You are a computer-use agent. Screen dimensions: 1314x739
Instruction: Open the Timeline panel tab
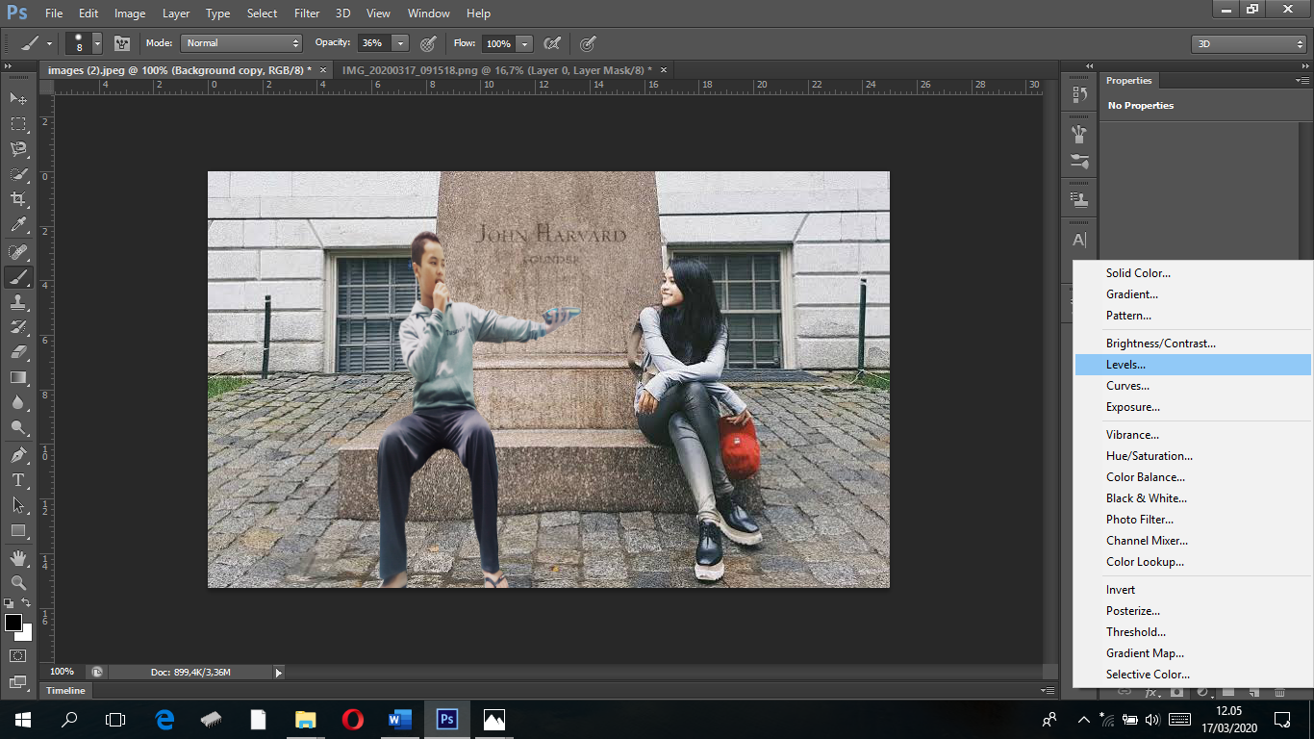click(66, 691)
